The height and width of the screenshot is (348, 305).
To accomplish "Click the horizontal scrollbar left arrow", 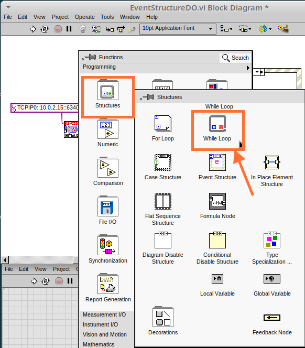I will click(x=5, y=259).
